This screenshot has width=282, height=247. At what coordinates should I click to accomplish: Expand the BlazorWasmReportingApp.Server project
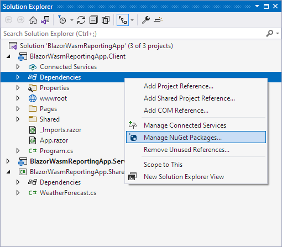tap(8, 161)
